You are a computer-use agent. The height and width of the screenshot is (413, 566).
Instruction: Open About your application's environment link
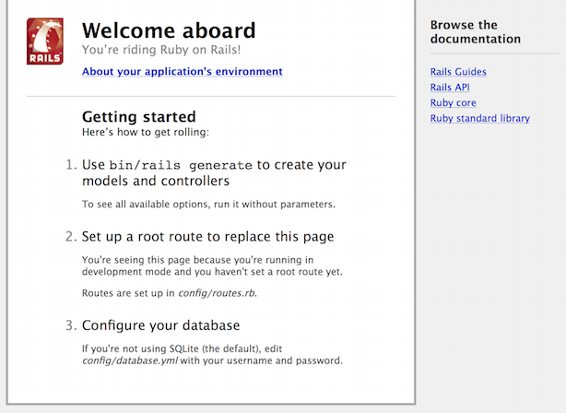tap(182, 71)
